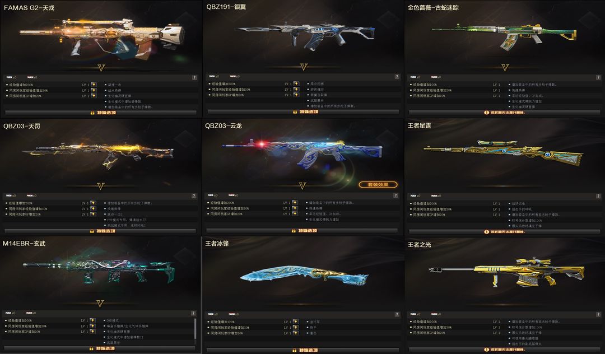This screenshot has height=354, width=605.
Task: Select the golden 王者之光 sniper rifle image
Action: (506, 271)
